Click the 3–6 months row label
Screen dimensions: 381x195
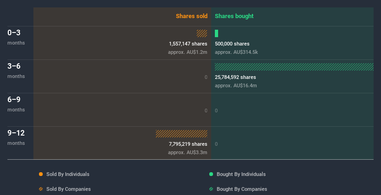click(x=16, y=71)
